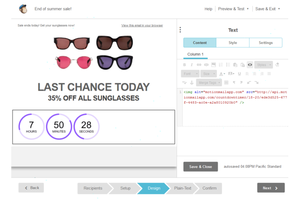Click the numbered list icon
The height and width of the screenshot is (199, 299).
pyautogui.click(x=221, y=65)
